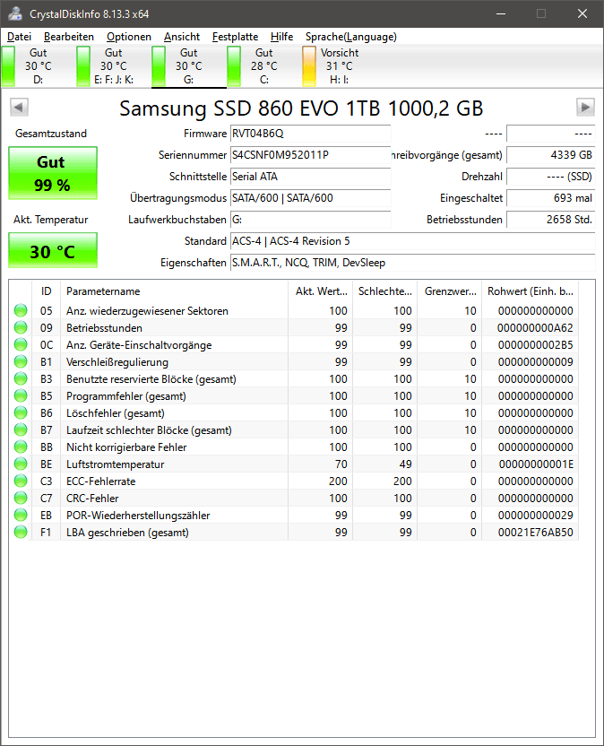Select raw value 000000000A62
The width and height of the screenshot is (604, 746).
click(x=536, y=328)
